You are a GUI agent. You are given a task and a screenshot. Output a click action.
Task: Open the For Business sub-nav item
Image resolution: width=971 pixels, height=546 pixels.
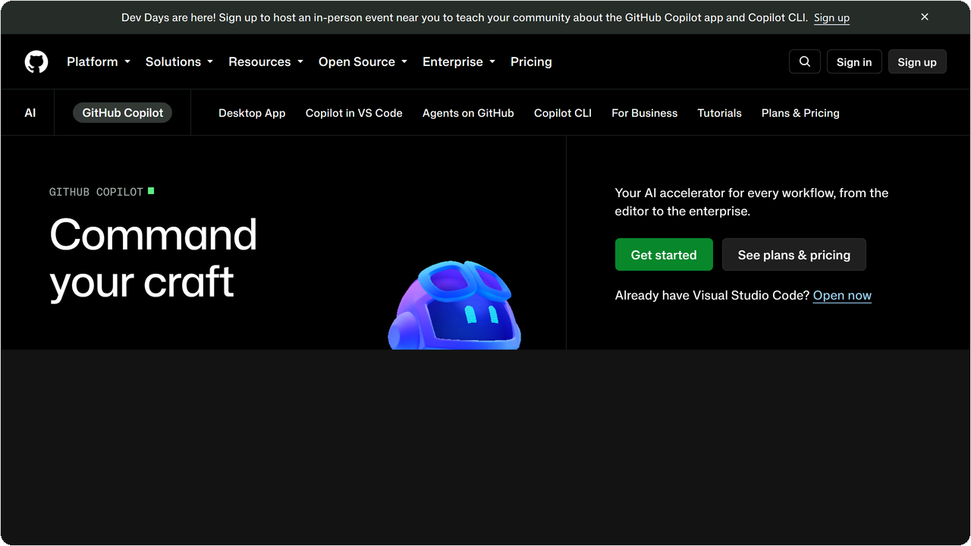[645, 113]
